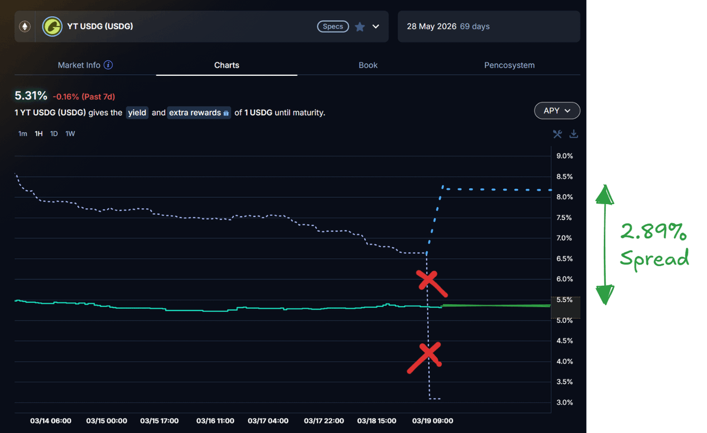Click the Ethereum network icon
This screenshot has width=707, height=433.
click(25, 26)
